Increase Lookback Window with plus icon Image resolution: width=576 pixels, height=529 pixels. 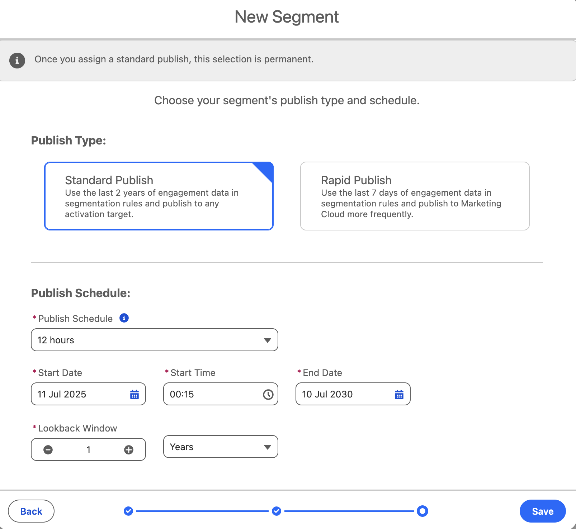coord(129,449)
